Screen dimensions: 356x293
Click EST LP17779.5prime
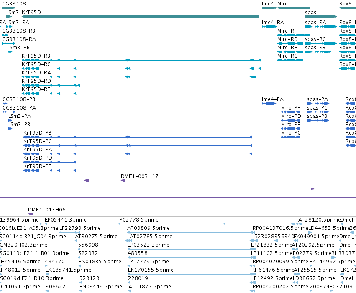191,266
